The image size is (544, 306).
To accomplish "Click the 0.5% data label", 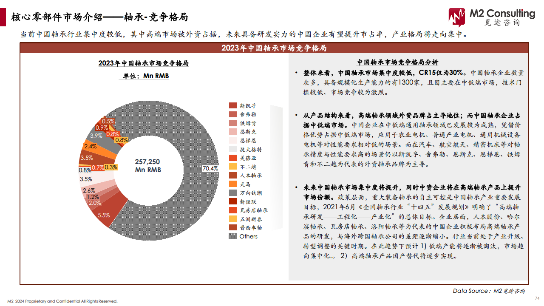I will pos(108,121).
